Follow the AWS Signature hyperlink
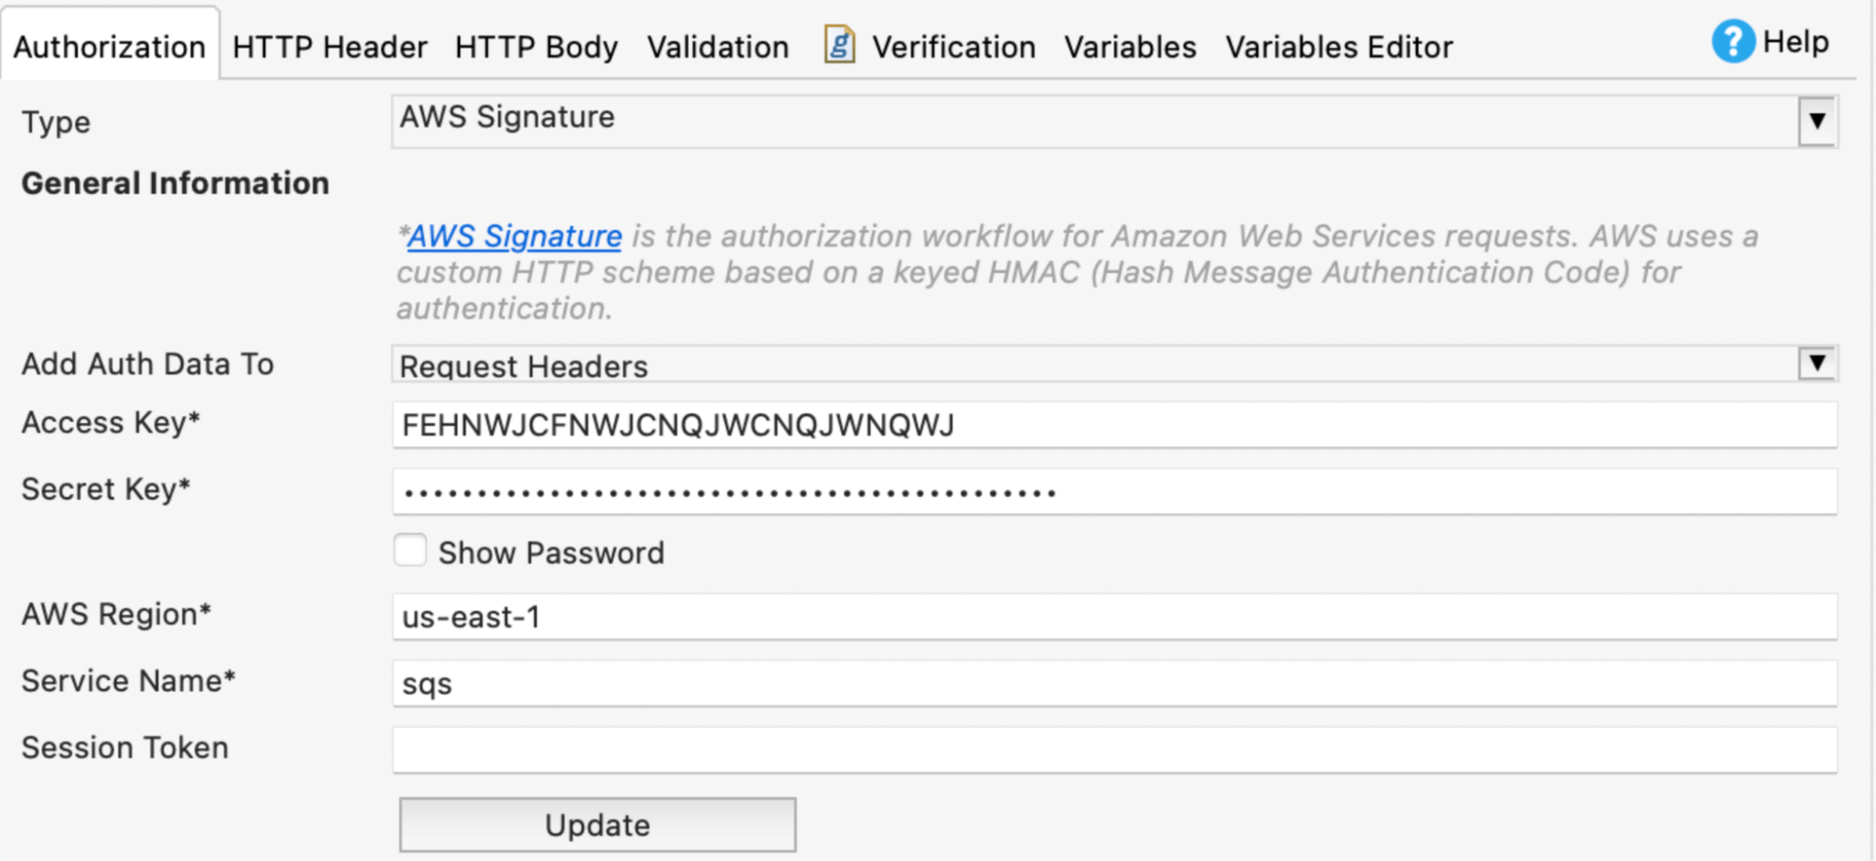This screenshot has width=1876, height=861. [514, 236]
